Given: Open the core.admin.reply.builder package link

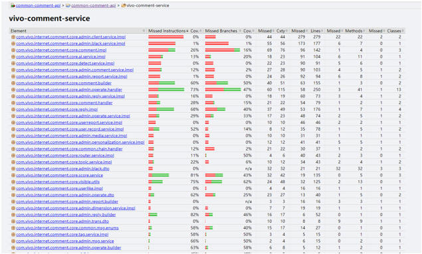Looking at the screenshot, I should coord(66,214).
